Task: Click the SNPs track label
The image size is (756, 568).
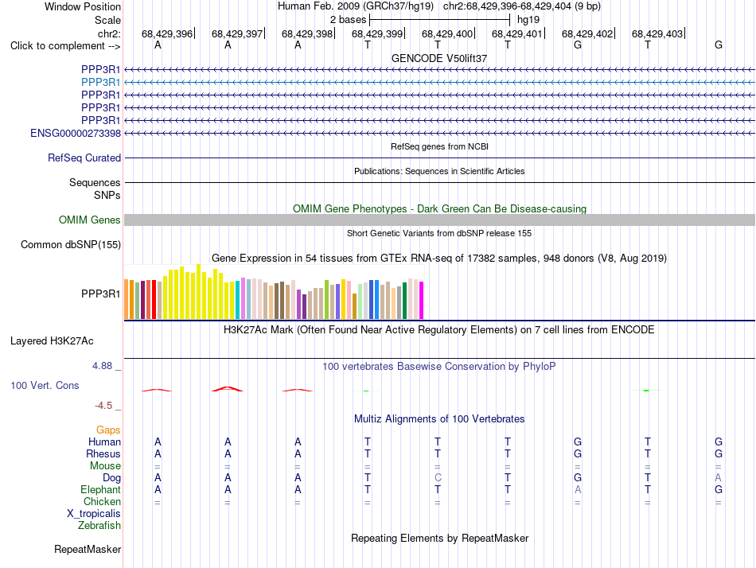Action: pos(107,195)
